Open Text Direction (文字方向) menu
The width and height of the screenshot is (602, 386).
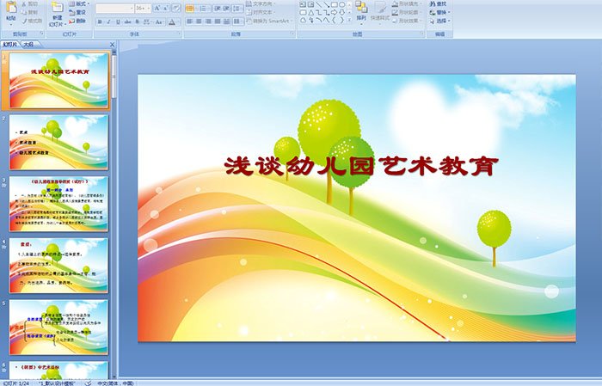(x=261, y=3)
